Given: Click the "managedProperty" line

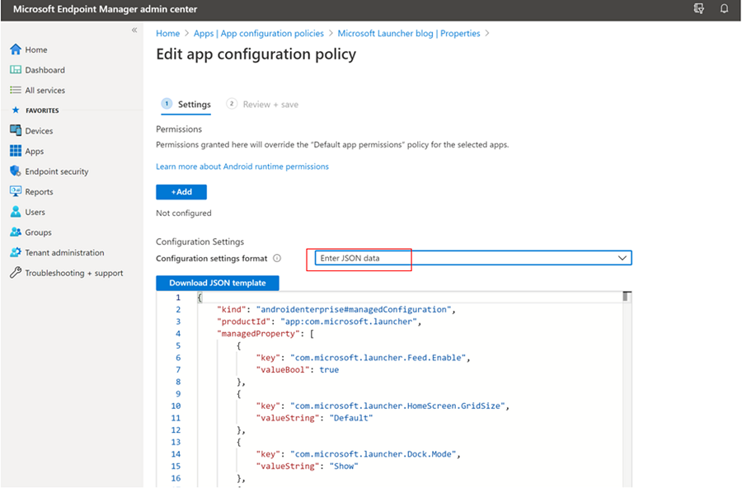Looking at the screenshot, I should click(x=265, y=334).
